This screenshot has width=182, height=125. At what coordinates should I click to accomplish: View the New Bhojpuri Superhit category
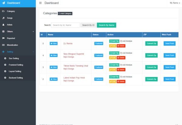[54, 55]
